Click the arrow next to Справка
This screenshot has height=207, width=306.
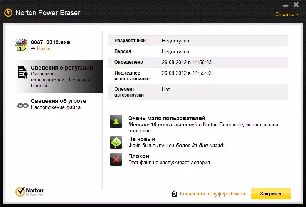click(x=297, y=14)
